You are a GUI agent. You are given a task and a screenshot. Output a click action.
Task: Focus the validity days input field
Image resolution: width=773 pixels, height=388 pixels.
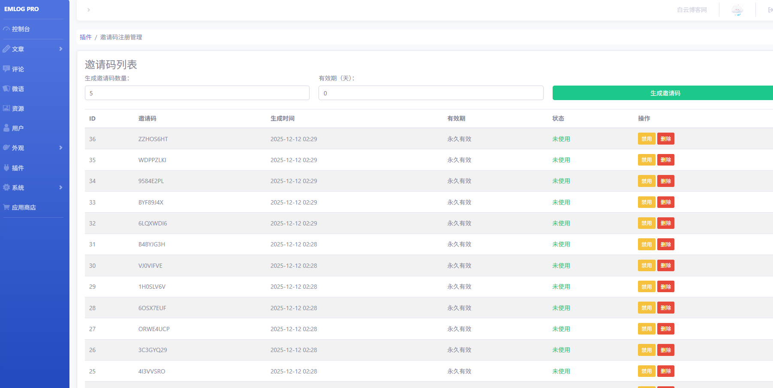(x=430, y=93)
